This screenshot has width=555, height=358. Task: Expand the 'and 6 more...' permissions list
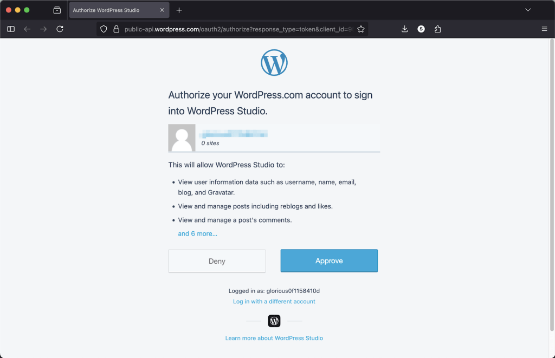coord(197,233)
